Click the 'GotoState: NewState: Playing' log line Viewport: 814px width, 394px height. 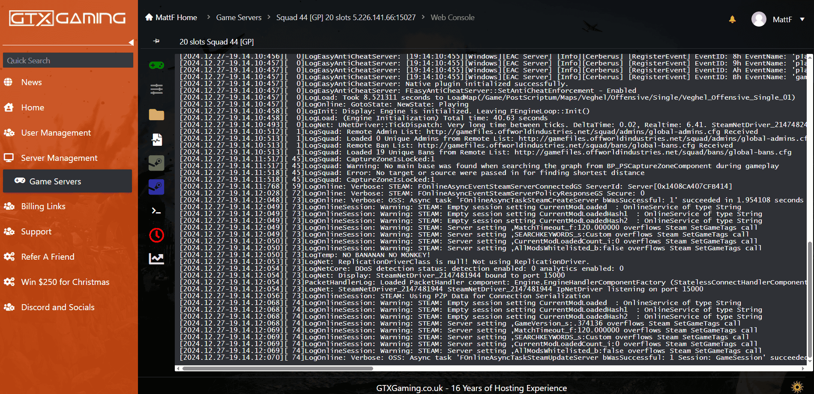coord(324,104)
